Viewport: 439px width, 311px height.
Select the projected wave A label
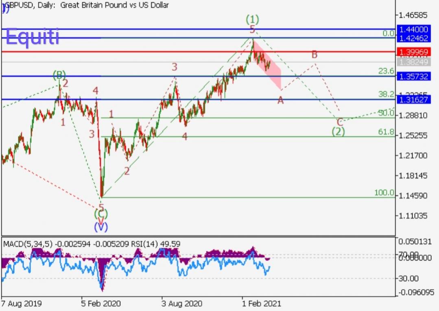280,100
